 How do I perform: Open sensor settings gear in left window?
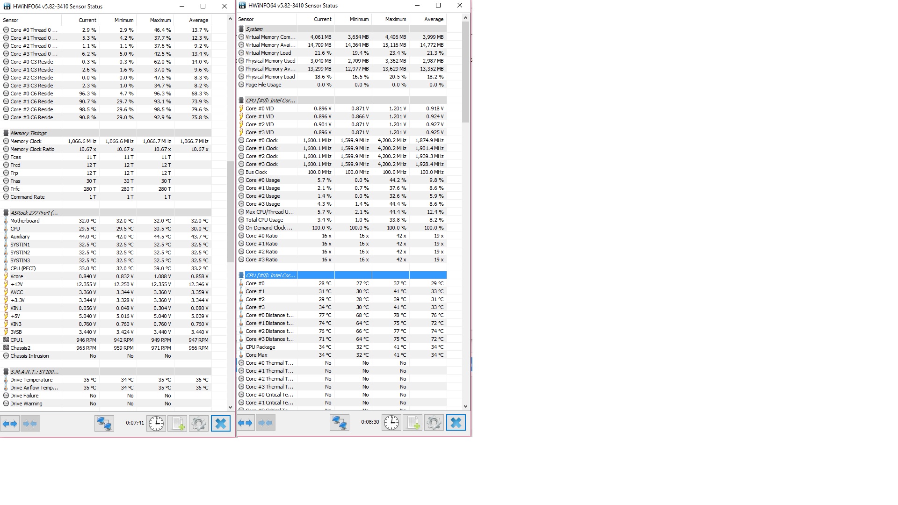(198, 424)
